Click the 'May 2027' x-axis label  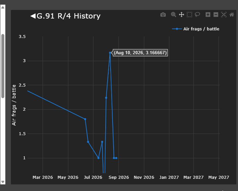tap(219, 177)
